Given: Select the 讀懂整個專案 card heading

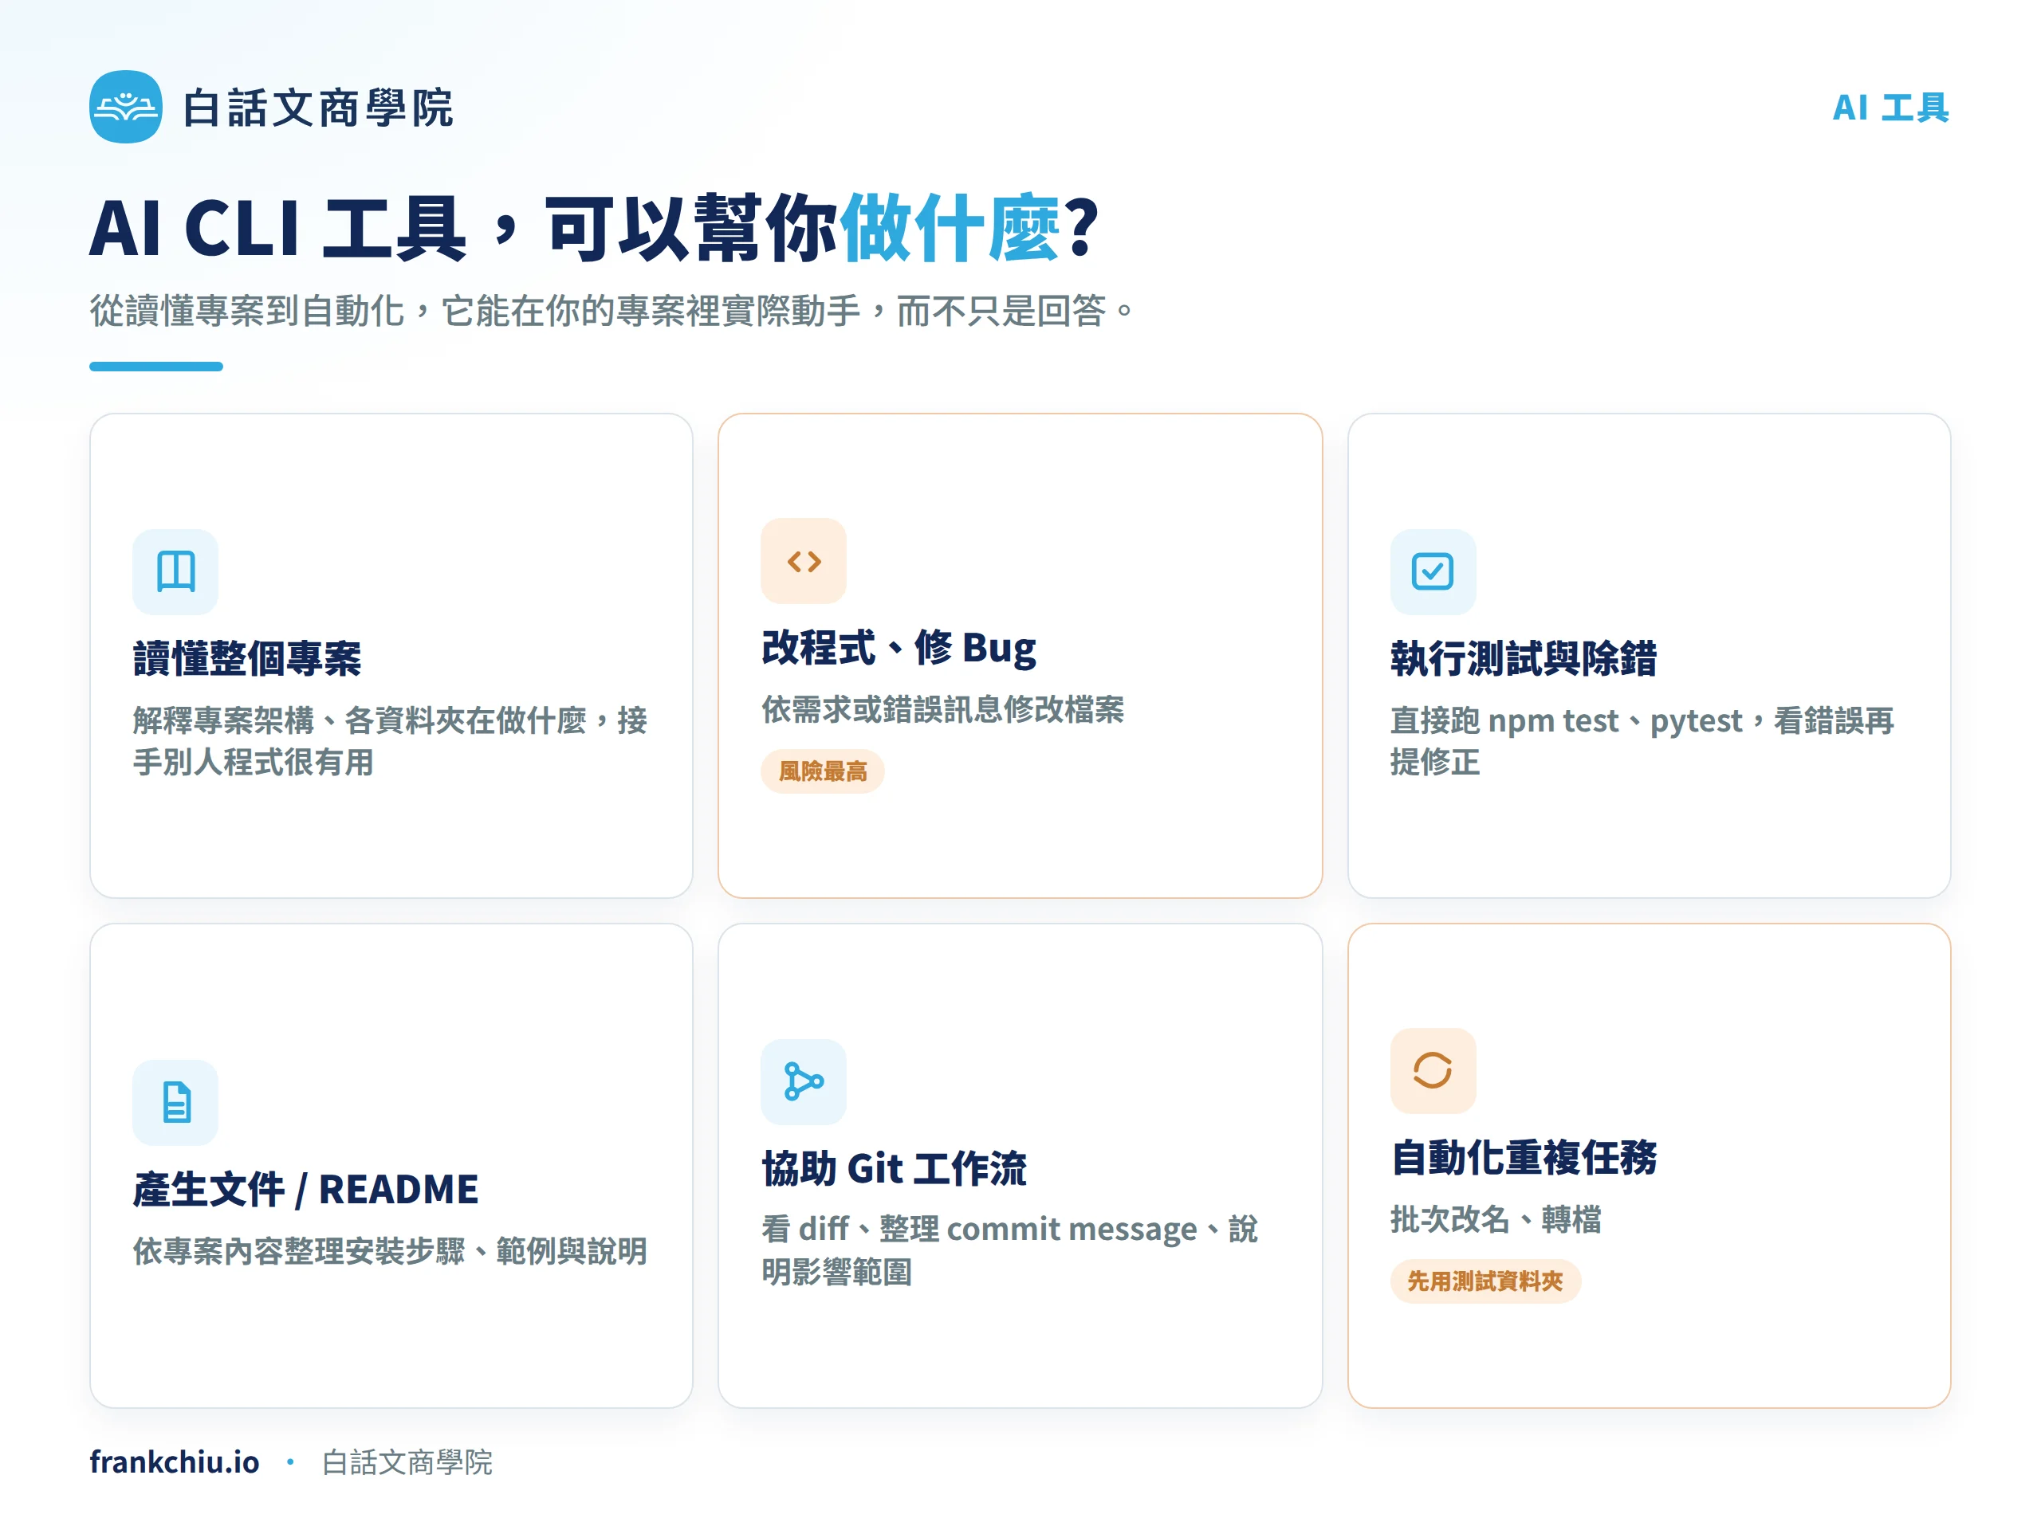Looking at the screenshot, I should (x=247, y=658).
